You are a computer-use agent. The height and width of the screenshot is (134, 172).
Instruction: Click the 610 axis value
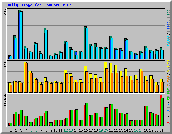coord(5,64)
